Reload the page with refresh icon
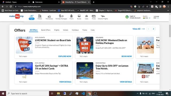The image size is (171, 96). click(11, 6)
